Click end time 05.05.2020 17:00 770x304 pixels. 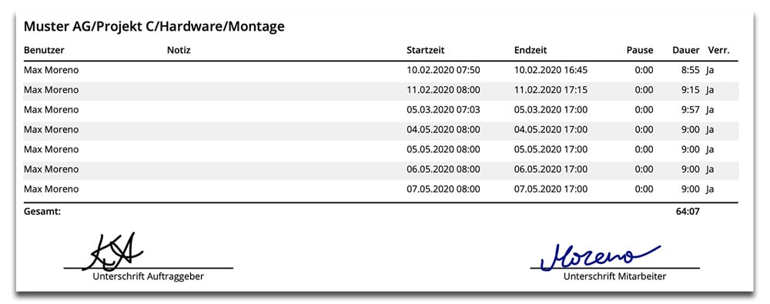coord(551,149)
